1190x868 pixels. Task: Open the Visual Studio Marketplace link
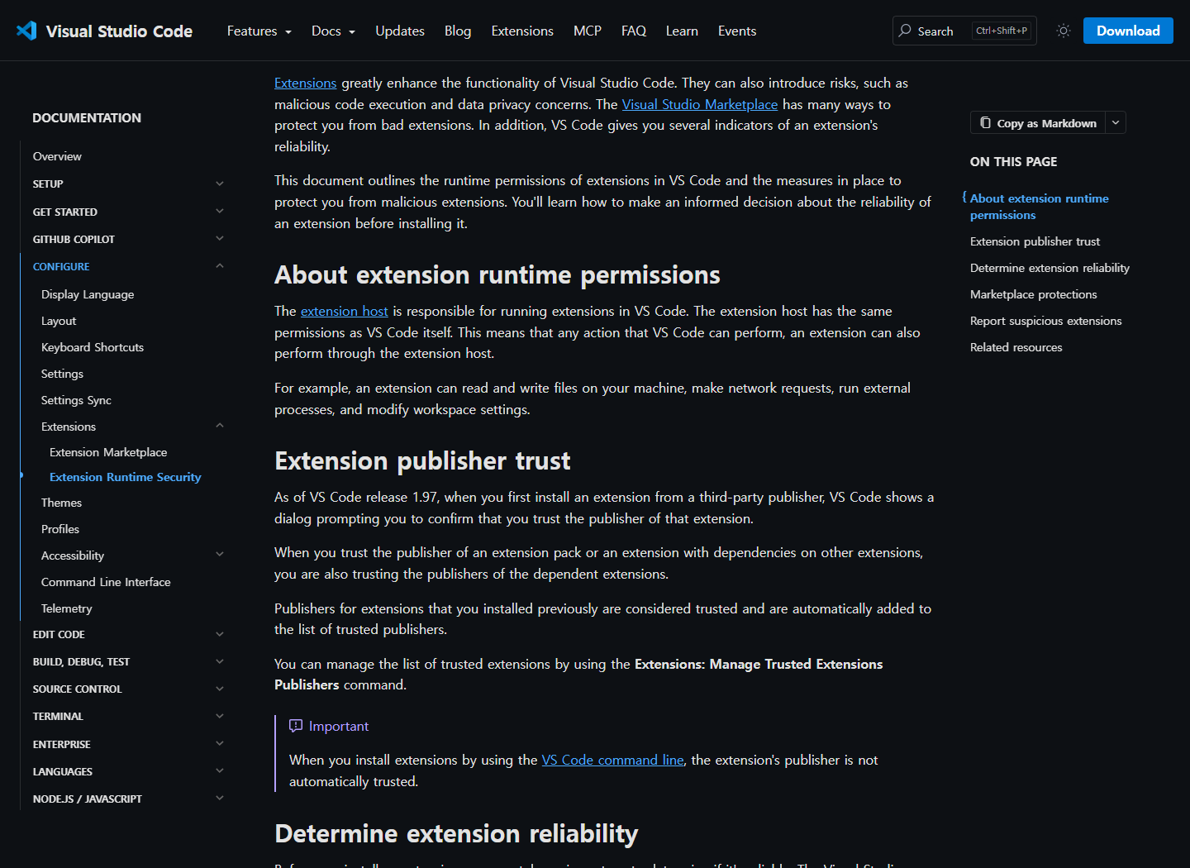click(x=700, y=104)
